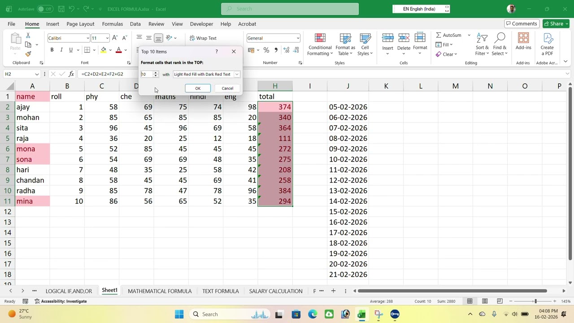This screenshot has width=574, height=323.
Task: Click Cancel in Top 10 Items dialog
Action: (x=227, y=88)
